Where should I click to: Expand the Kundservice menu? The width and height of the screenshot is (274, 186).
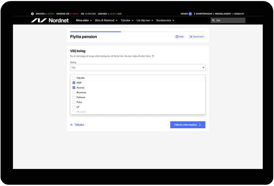[165, 21]
